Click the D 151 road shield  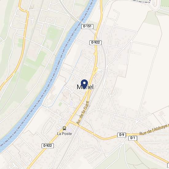[x=87, y=26]
